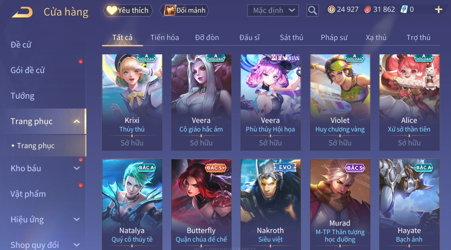Click the red ruby currency icon
The width and height of the screenshot is (451, 250).
[368, 10]
